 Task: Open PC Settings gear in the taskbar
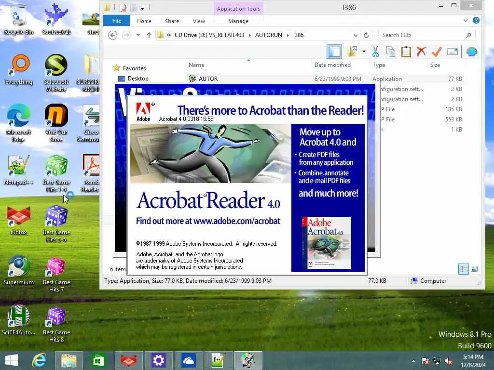158,360
